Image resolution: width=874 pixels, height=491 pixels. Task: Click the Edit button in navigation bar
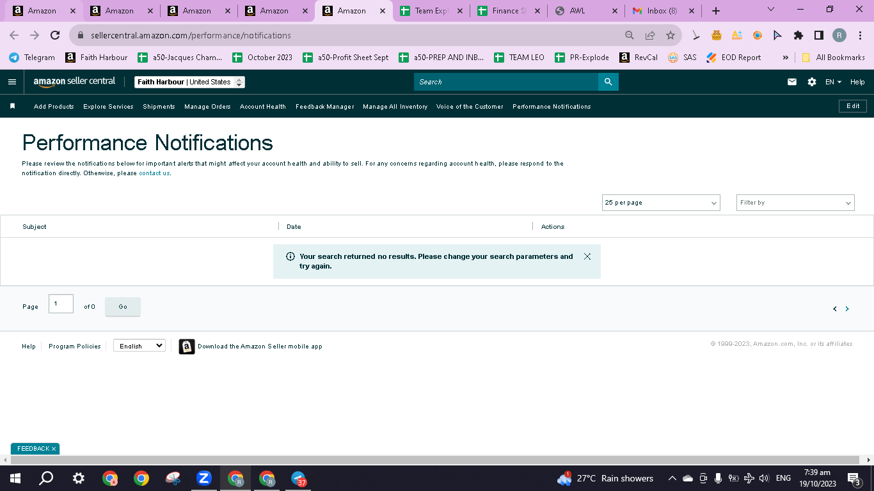pos(853,106)
